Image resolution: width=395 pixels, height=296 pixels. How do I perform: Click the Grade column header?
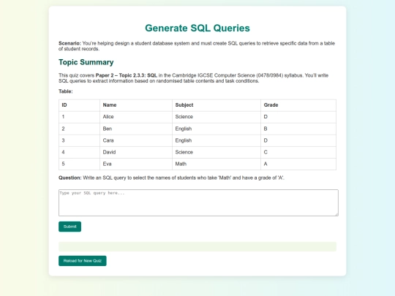pyautogui.click(x=298, y=105)
